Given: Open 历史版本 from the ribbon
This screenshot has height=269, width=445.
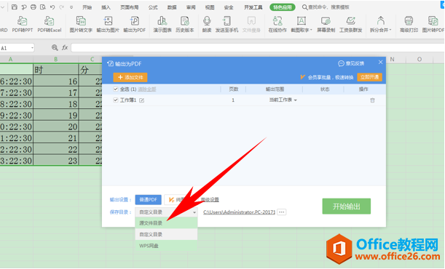Looking at the screenshot, I should (185, 24).
